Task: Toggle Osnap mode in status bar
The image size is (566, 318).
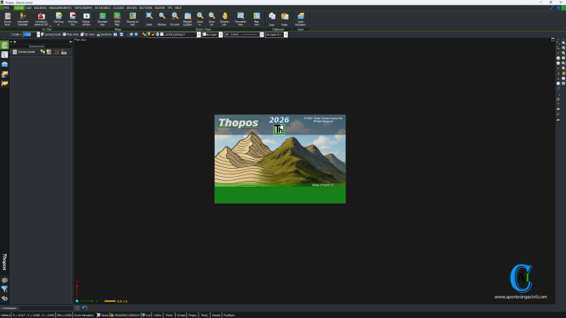Action: (181, 315)
